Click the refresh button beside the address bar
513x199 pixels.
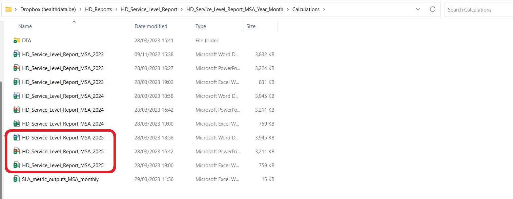pos(432,9)
